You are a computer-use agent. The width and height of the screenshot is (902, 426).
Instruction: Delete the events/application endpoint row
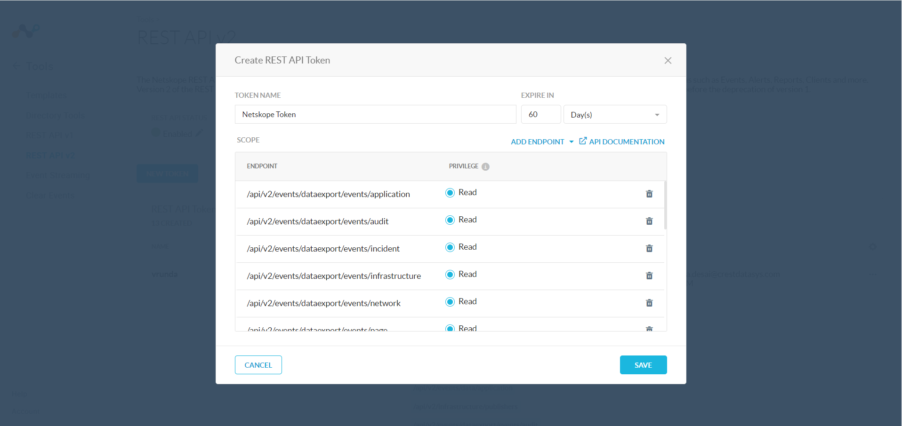pyautogui.click(x=649, y=194)
